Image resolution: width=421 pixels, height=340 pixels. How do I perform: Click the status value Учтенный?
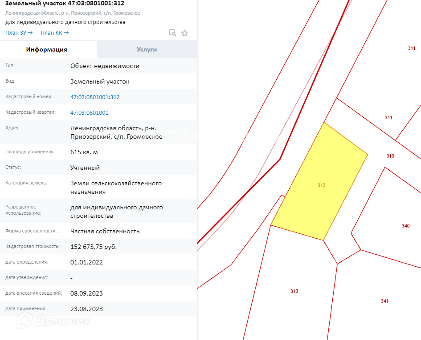click(x=85, y=168)
